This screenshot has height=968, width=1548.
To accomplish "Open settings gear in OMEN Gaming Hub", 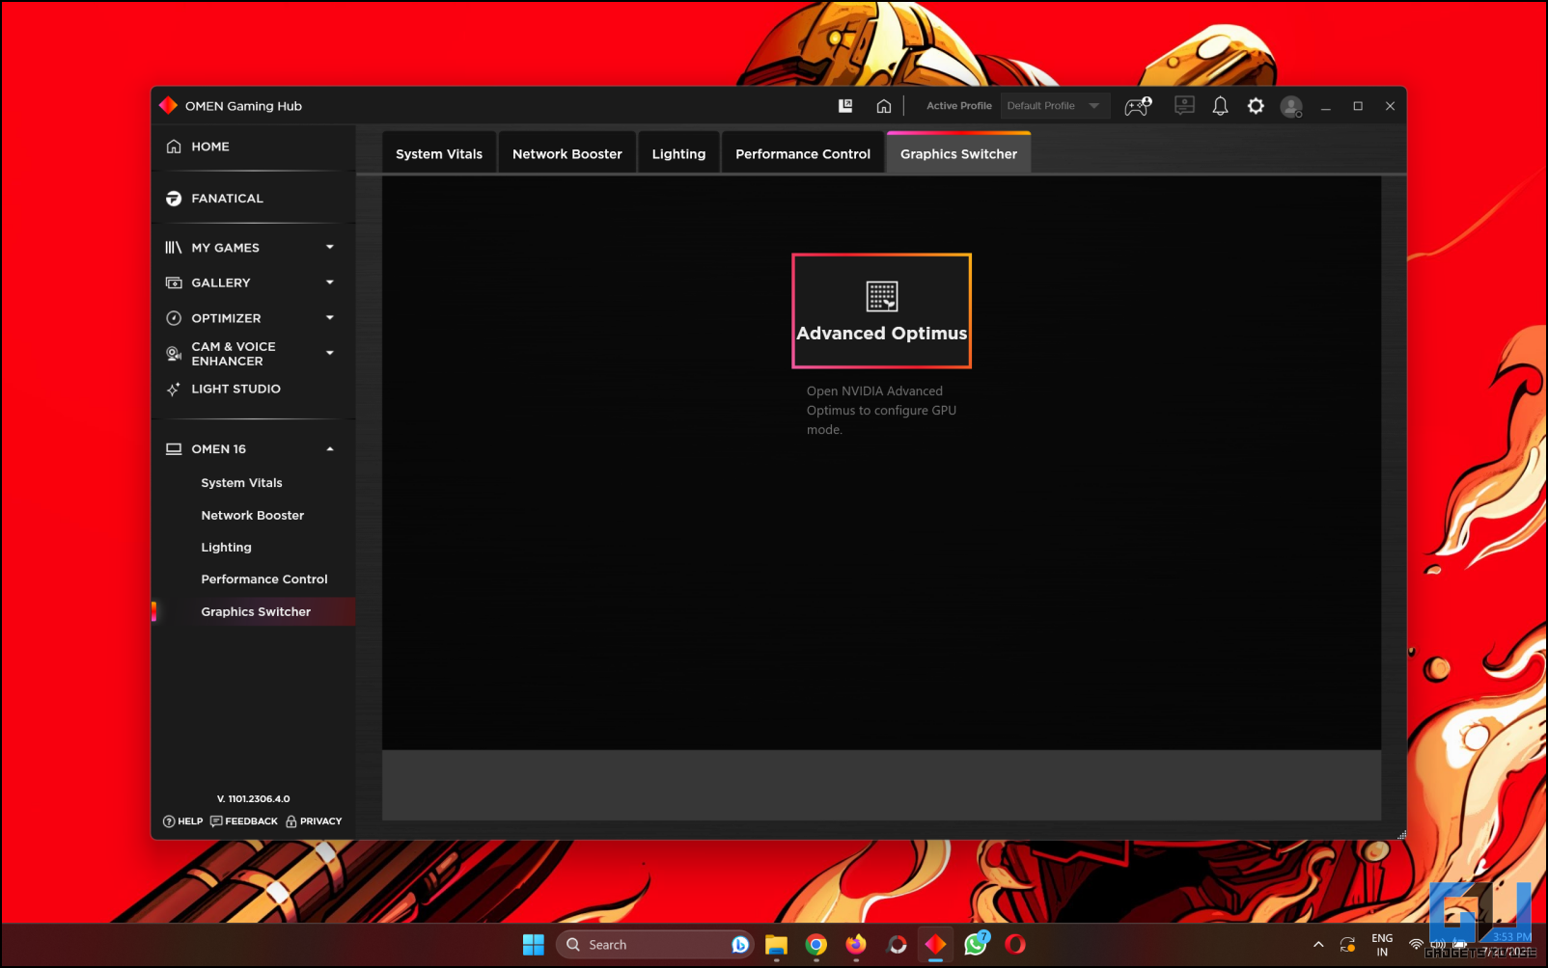I will (x=1256, y=106).
